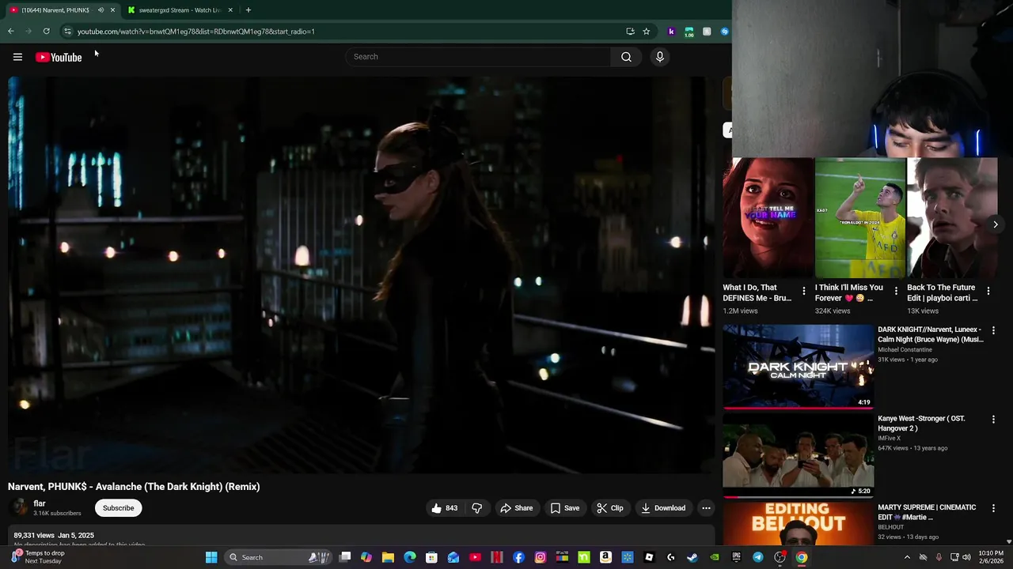Play the Back To The Future Edit short
This screenshot has height=569, width=1013.
952,218
